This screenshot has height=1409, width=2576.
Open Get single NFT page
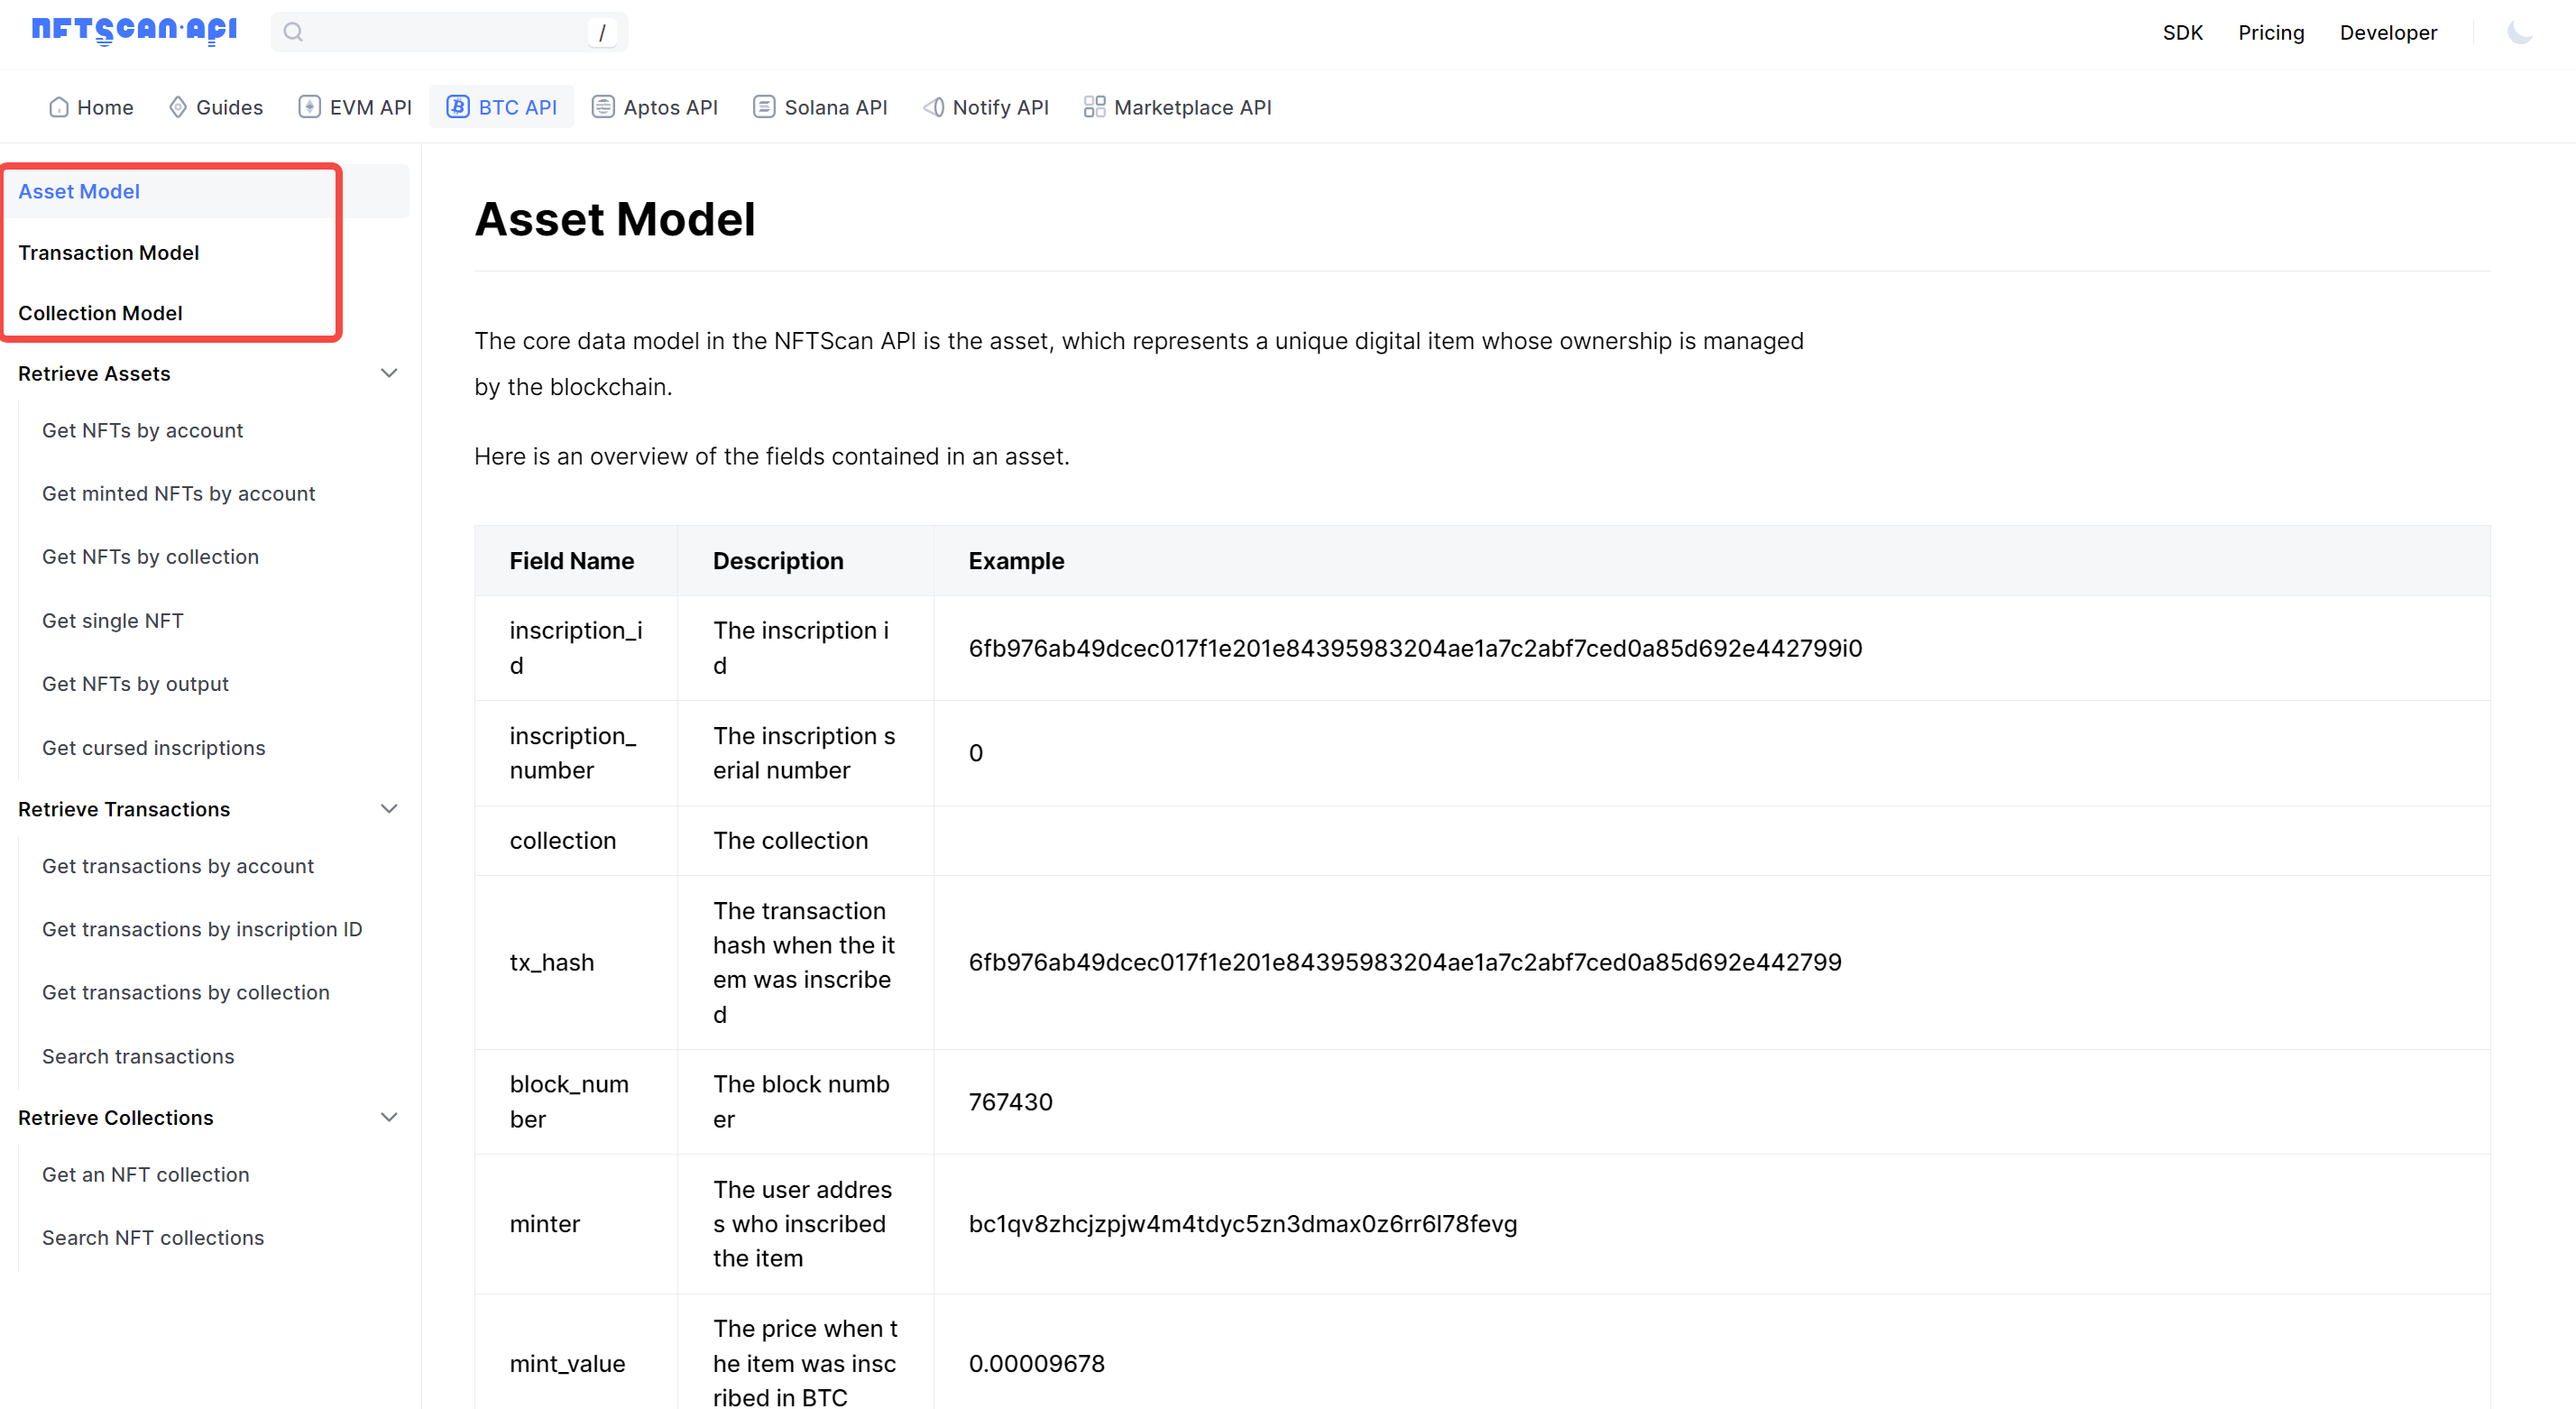pyautogui.click(x=112, y=620)
